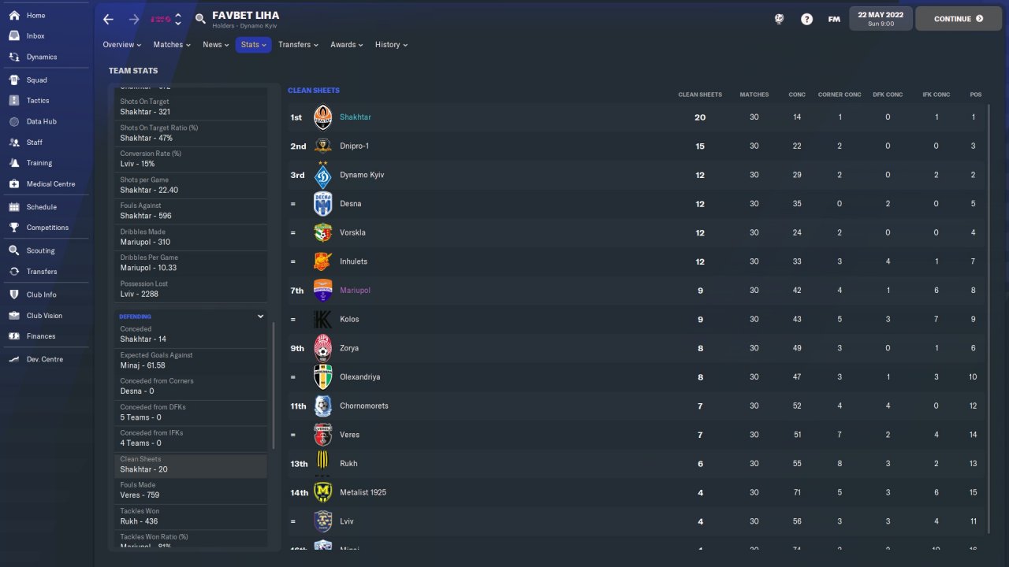This screenshot has height=567, width=1009.
Task: Sort table by DFK Conc column
Action: [x=888, y=94]
